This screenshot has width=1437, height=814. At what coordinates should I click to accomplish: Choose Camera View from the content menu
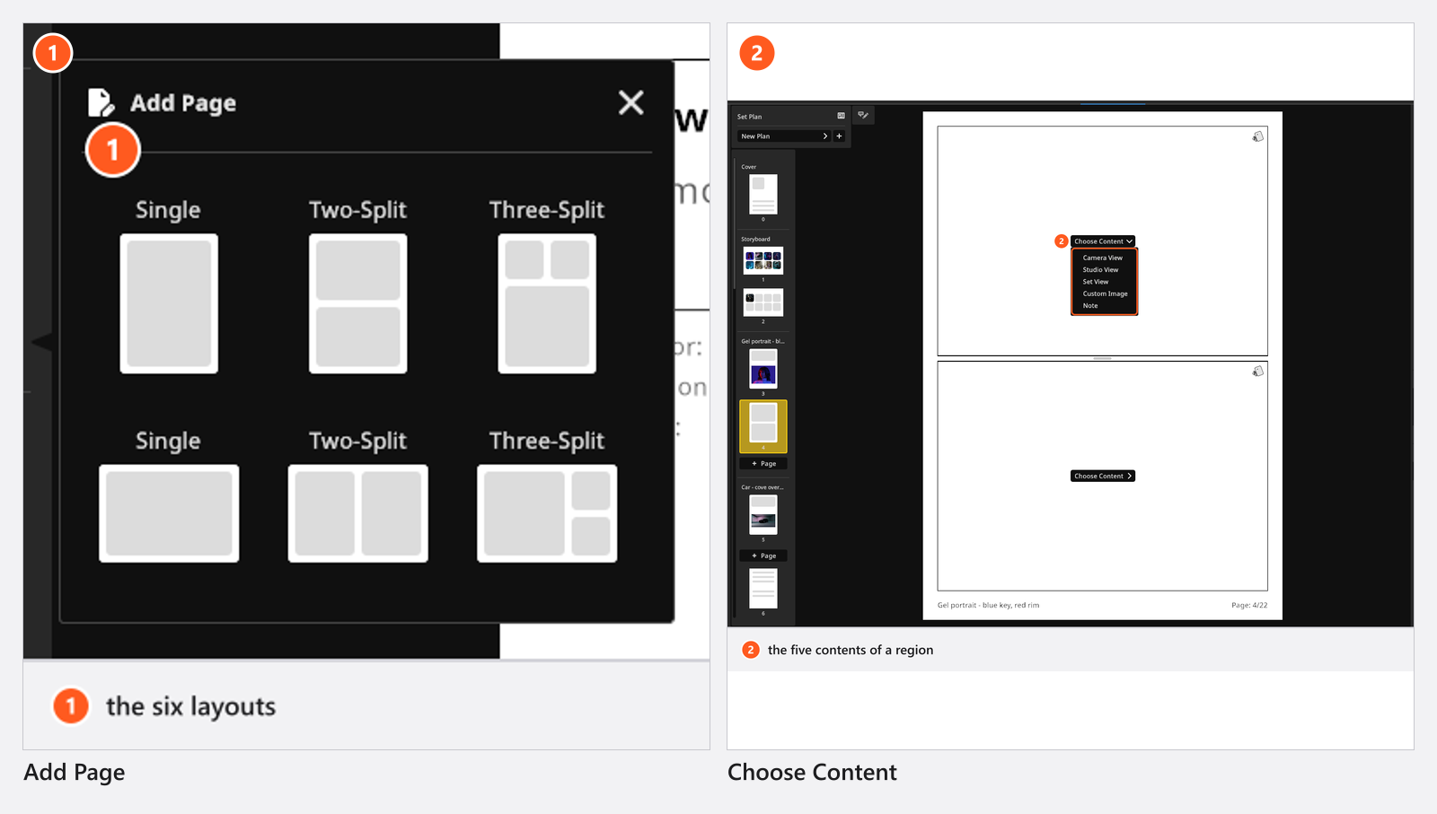1103,258
